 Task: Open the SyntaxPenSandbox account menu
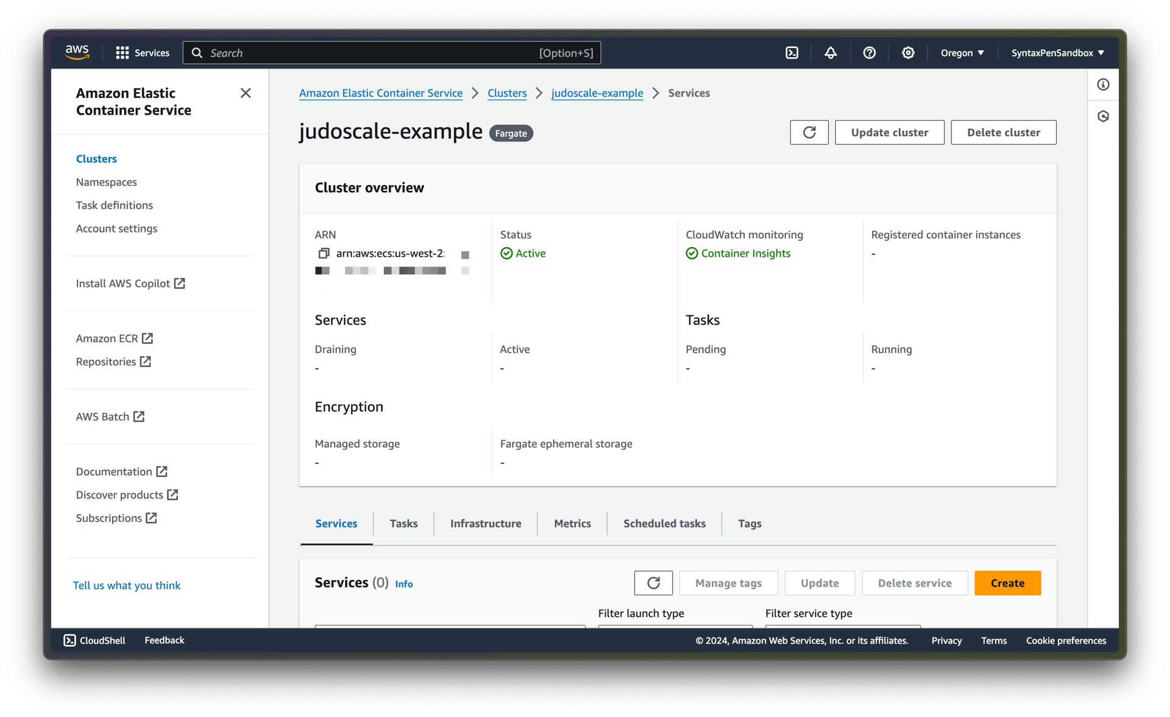pyautogui.click(x=1057, y=53)
